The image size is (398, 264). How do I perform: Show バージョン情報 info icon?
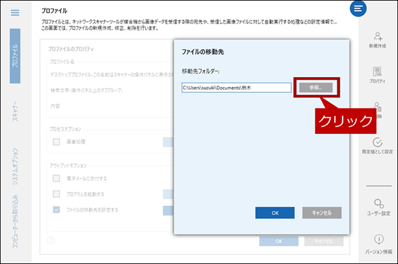(378, 240)
